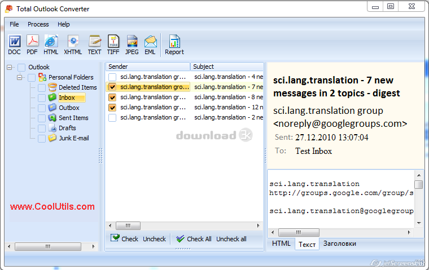Screen dimensions: 429x270
Task: Click the groups.google.com URL in body
Action: pos(341,193)
